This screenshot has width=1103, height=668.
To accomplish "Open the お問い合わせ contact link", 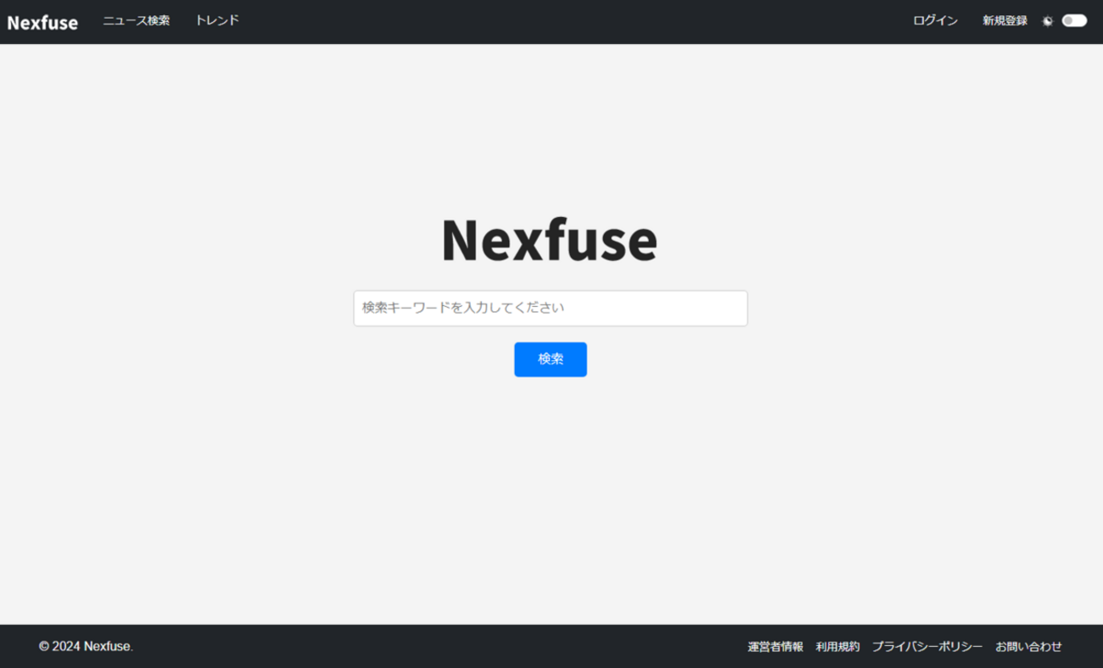I will [x=1028, y=647].
